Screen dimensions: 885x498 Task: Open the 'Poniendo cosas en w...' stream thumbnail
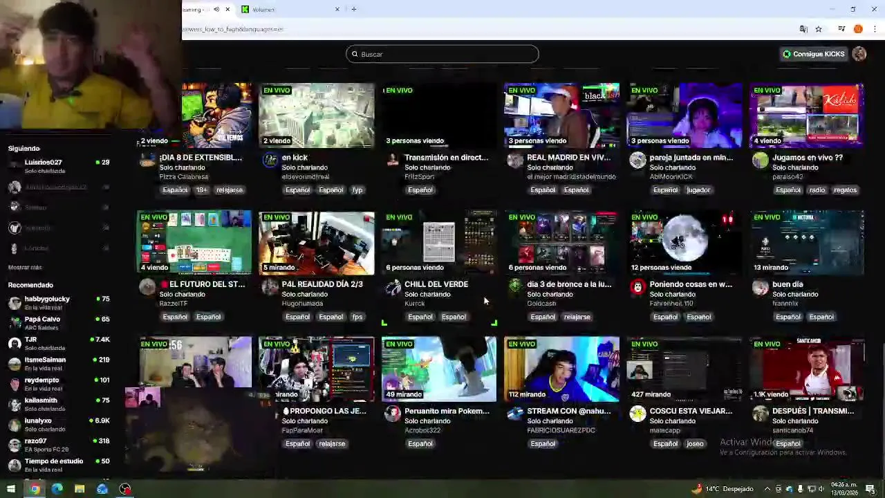point(684,242)
